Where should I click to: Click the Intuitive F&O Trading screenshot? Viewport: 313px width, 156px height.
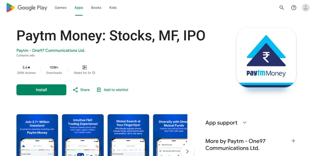(x=83, y=135)
